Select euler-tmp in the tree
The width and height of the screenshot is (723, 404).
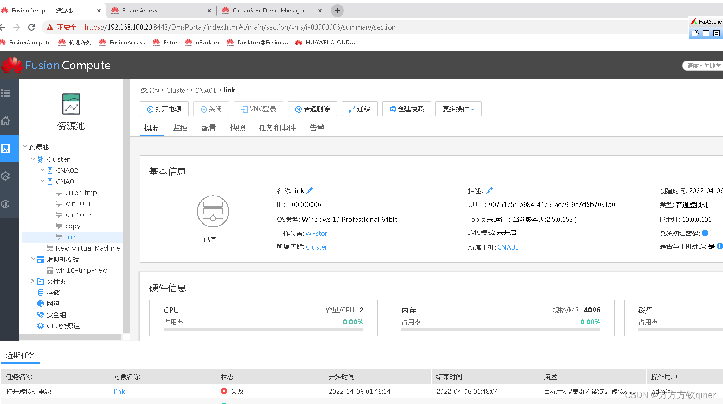tap(81, 193)
